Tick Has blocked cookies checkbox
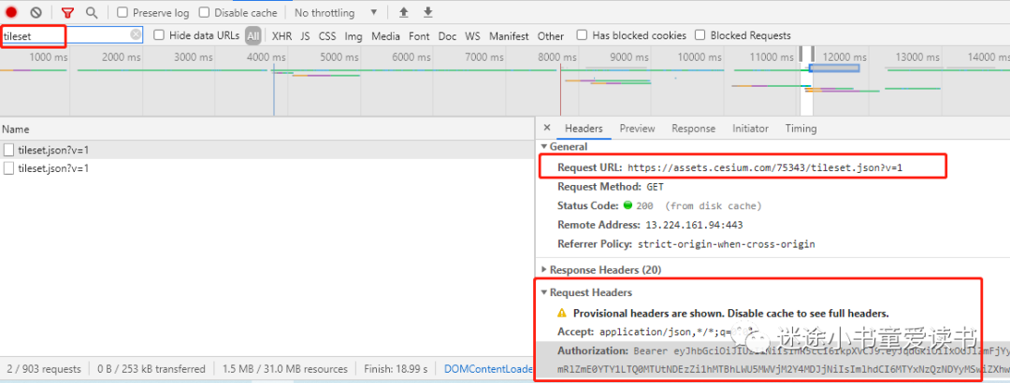 pyautogui.click(x=582, y=35)
